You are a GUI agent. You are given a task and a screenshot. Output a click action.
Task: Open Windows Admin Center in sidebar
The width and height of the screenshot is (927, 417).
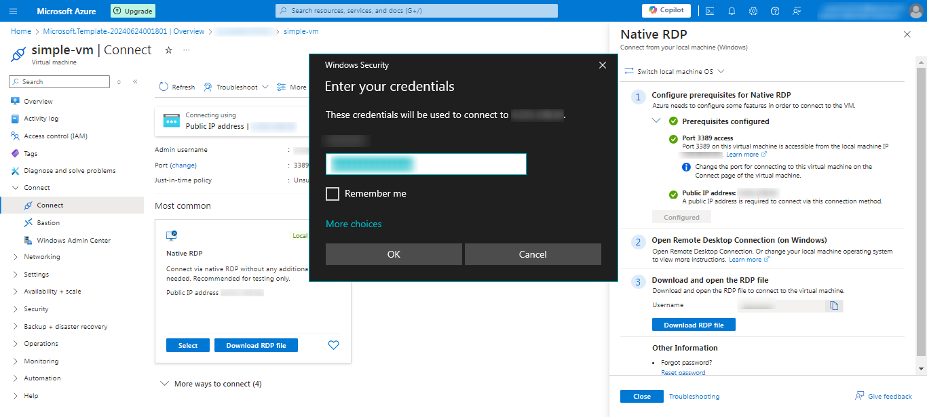point(72,241)
